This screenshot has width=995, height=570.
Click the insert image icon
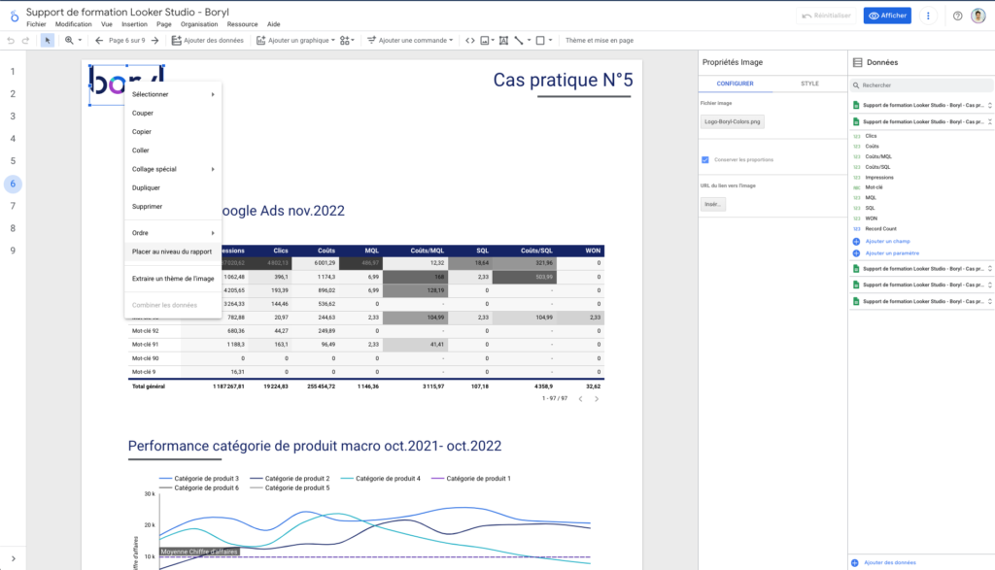click(x=485, y=41)
